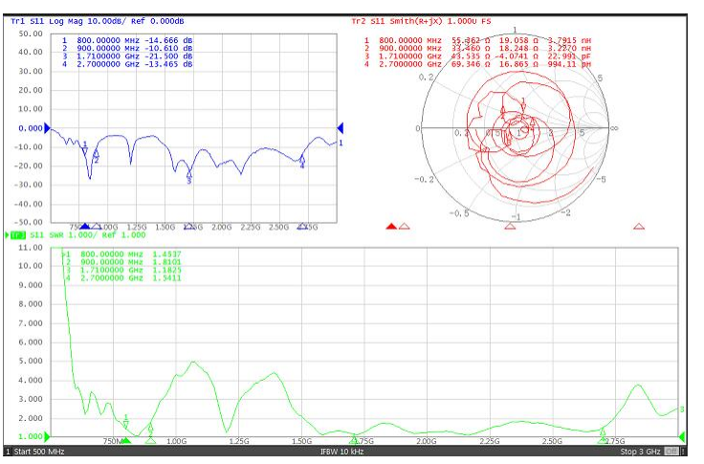This screenshot has width=704, height=464.
Task: Click the Stop 3 GHz field
Action: click(639, 452)
